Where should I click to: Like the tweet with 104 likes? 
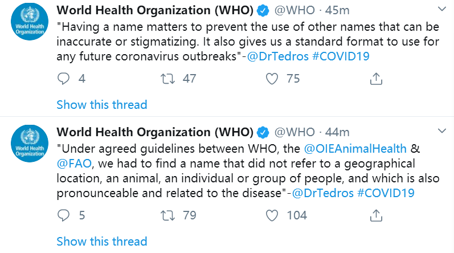pos(273,215)
